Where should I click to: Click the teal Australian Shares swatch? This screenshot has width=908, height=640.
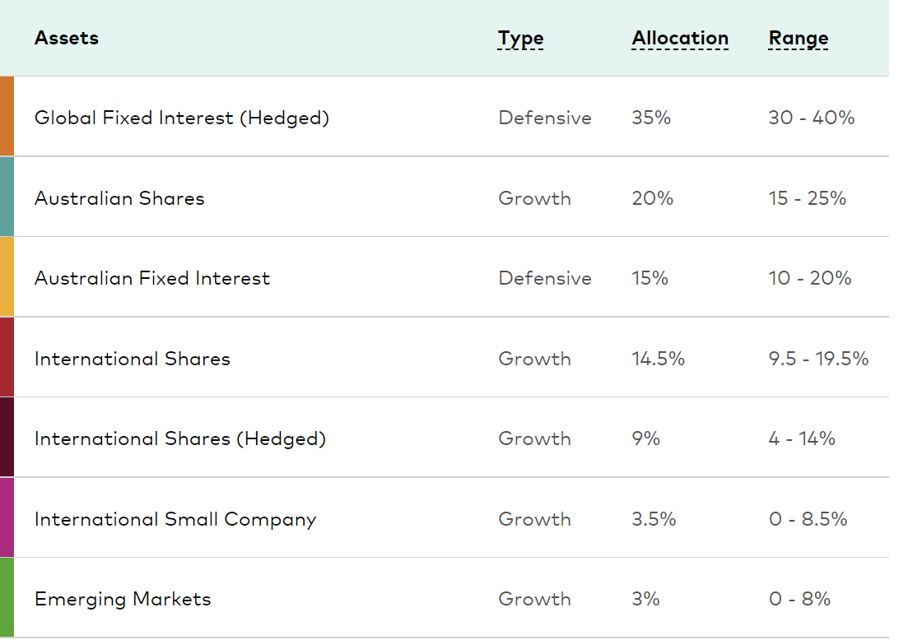(7, 197)
